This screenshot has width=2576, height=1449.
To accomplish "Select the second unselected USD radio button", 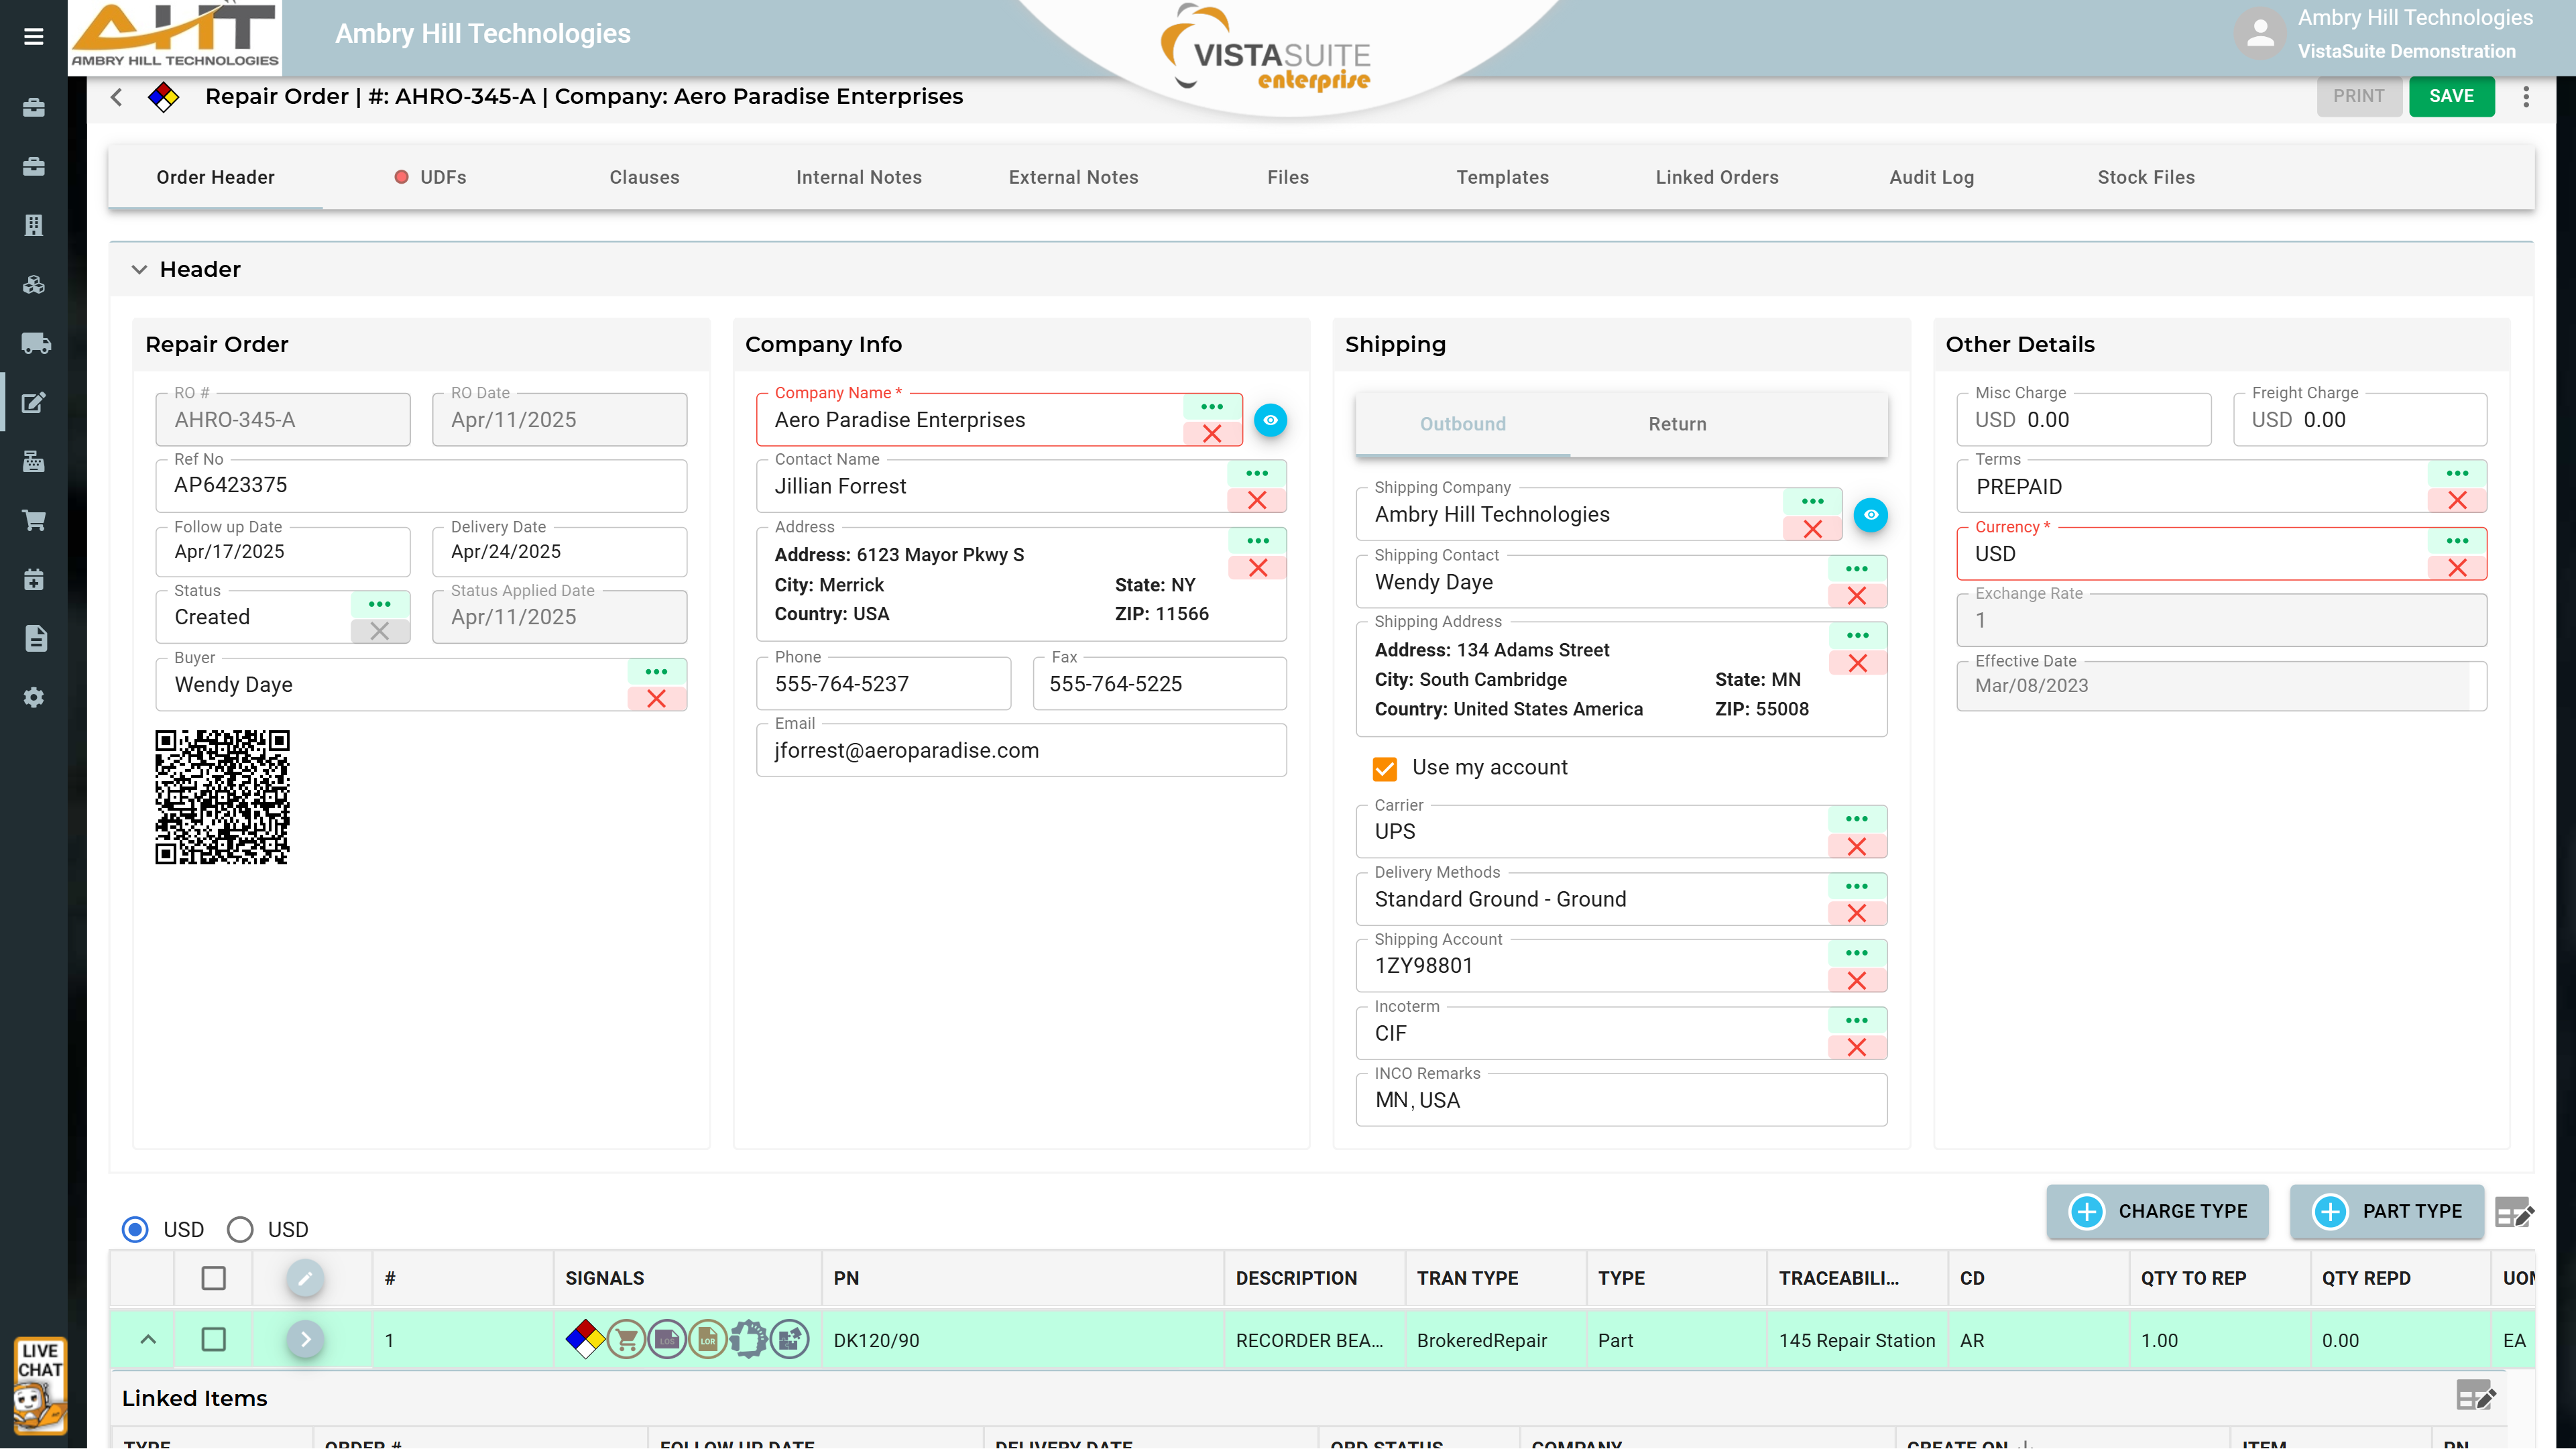I will point(240,1229).
